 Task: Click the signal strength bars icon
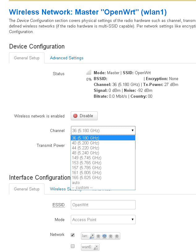point(89,72)
